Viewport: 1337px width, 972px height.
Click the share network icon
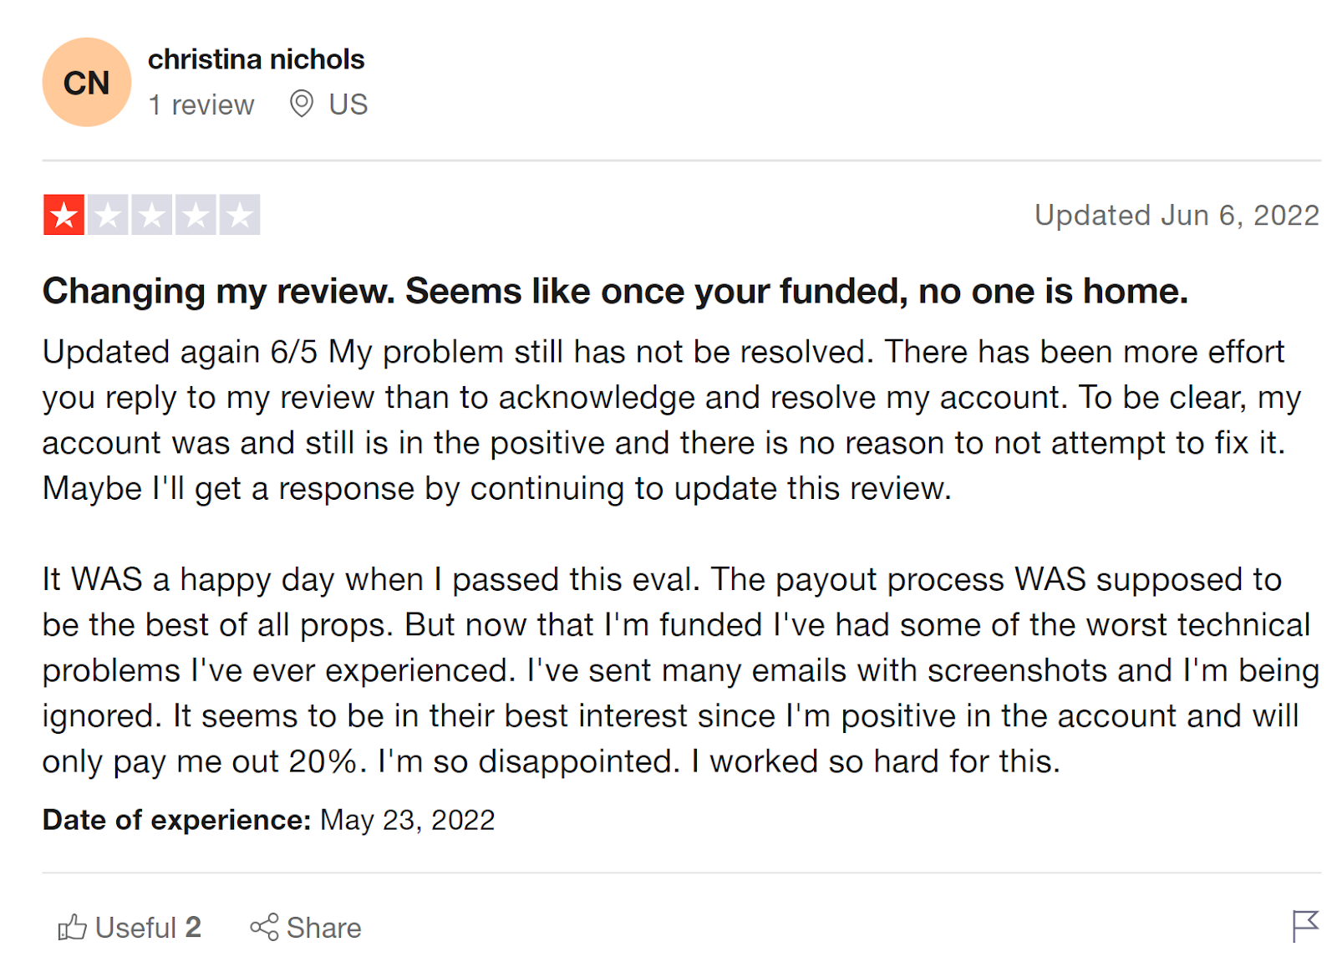click(x=264, y=927)
